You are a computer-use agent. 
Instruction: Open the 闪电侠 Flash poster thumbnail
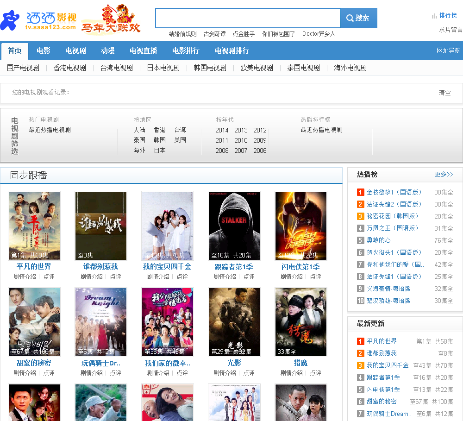301,226
